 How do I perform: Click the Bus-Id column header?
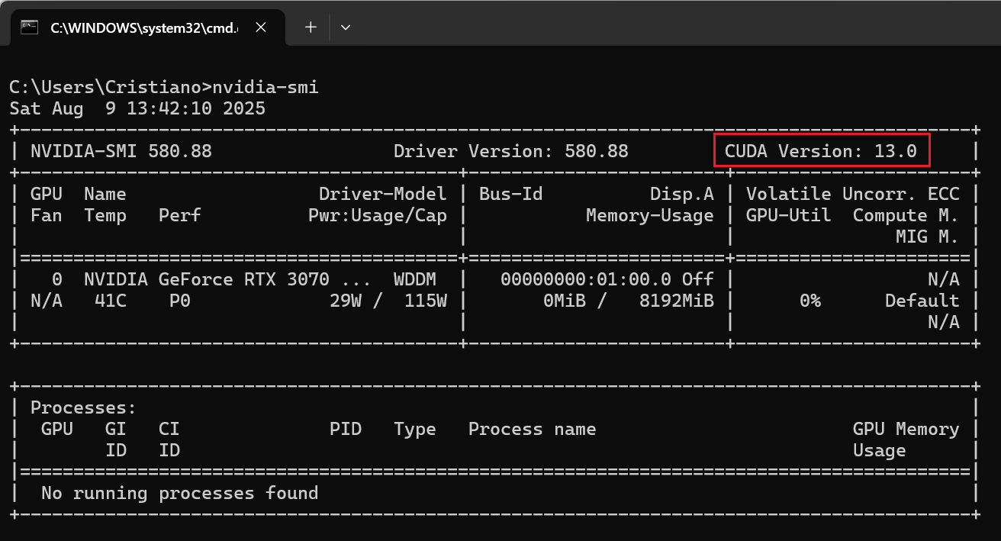coord(511,194)
